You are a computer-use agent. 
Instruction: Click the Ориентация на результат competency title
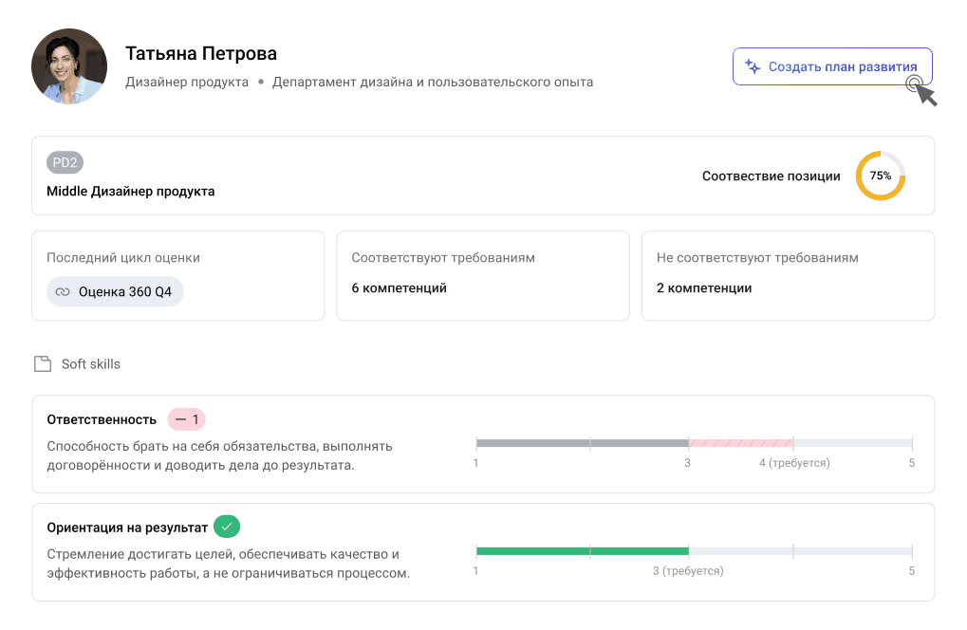coord(127,527)
